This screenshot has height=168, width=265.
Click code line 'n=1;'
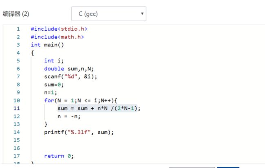(51, 92)
